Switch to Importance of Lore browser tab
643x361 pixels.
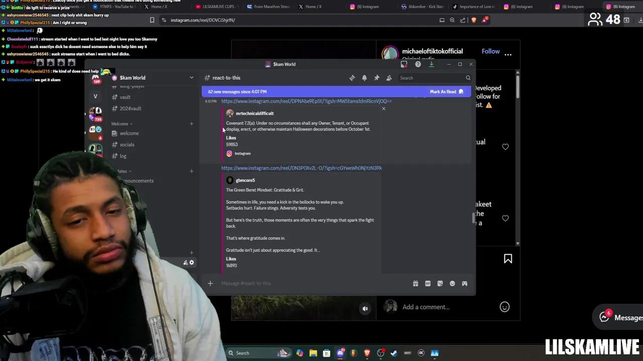(x=474, y=7)
